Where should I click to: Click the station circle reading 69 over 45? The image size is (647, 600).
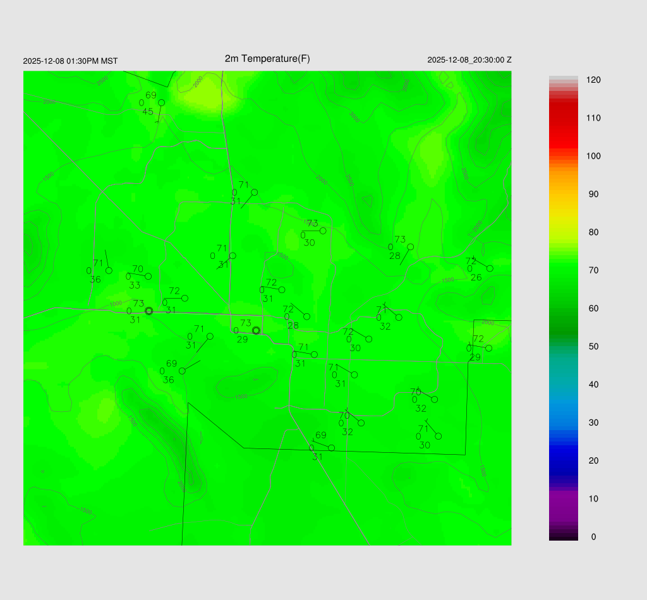pyautogui.click(x=161, y=102)
